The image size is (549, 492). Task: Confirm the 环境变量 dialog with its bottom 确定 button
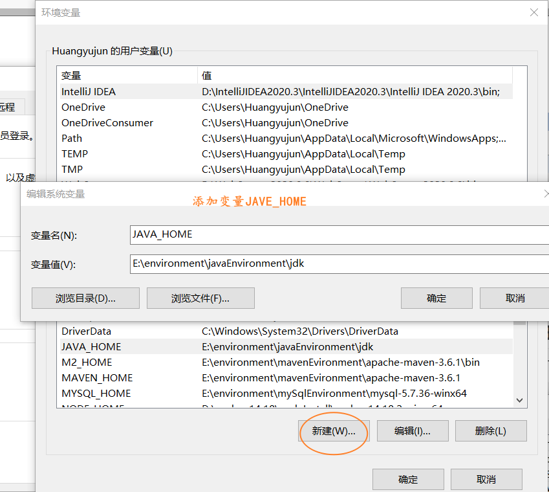coord(408,480)
